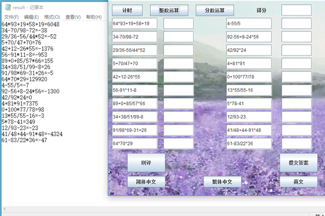Click the 分数运算 button

(215, 11)
